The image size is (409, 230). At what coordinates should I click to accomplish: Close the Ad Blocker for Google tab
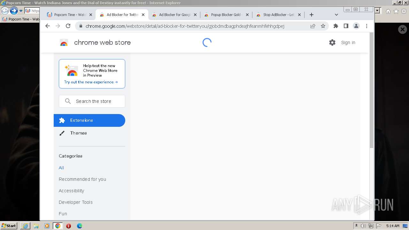tap(195, 15)
